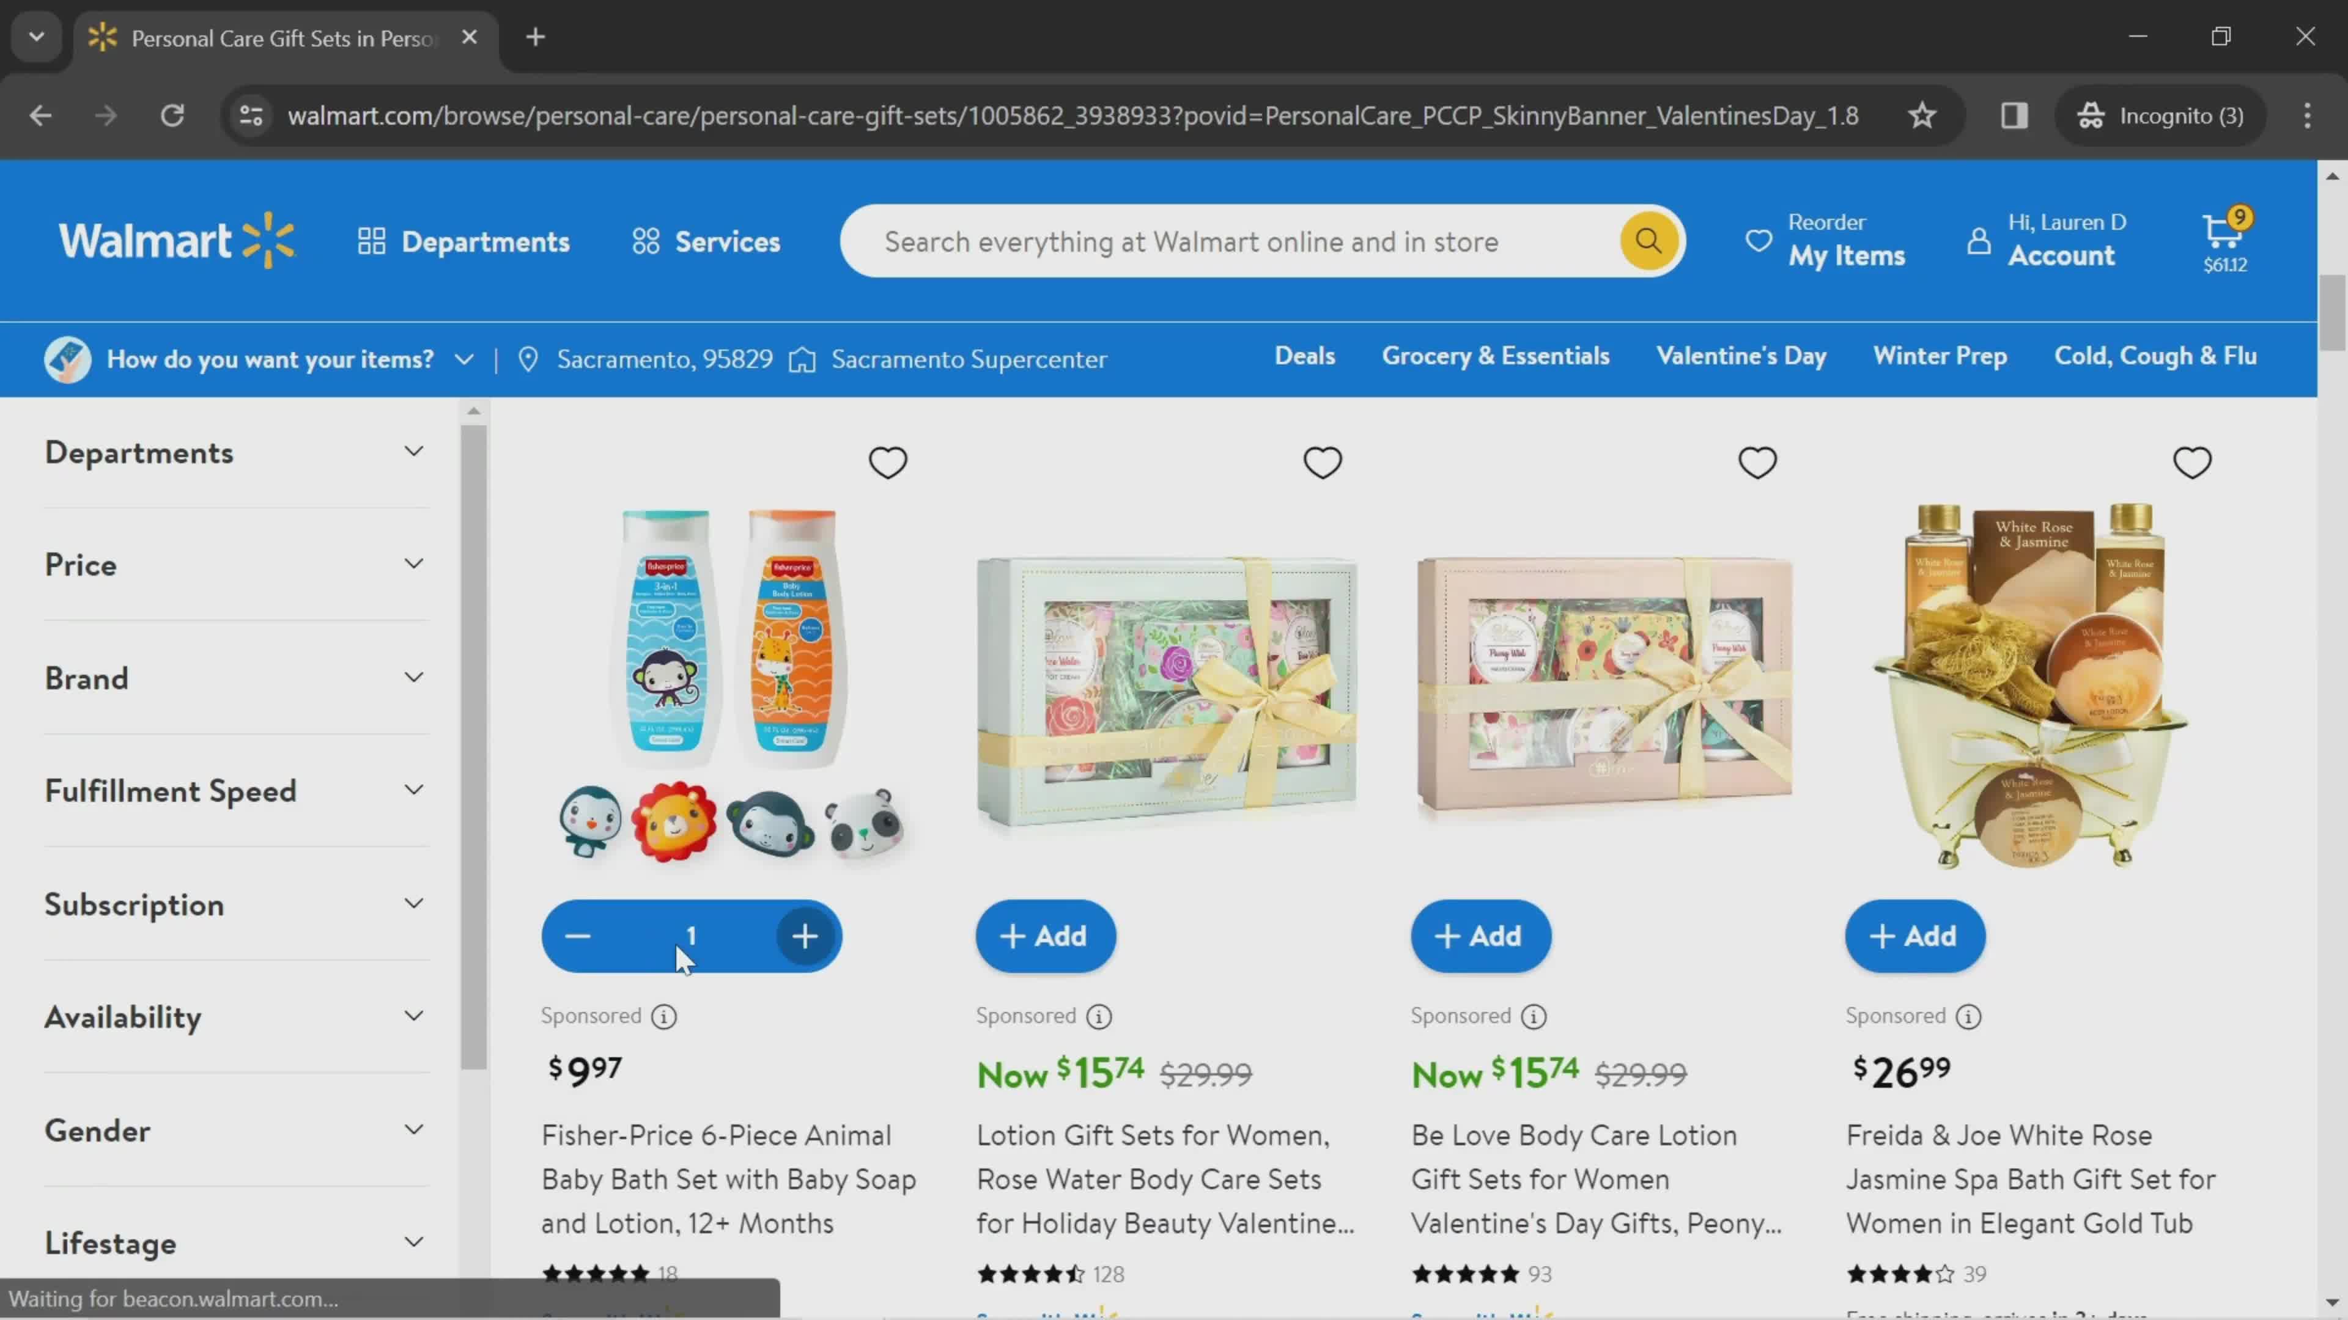Viewport: 2348px width, 1320px height.
Task: Select the Deals navigation tab
Action: pos(1306,356)
